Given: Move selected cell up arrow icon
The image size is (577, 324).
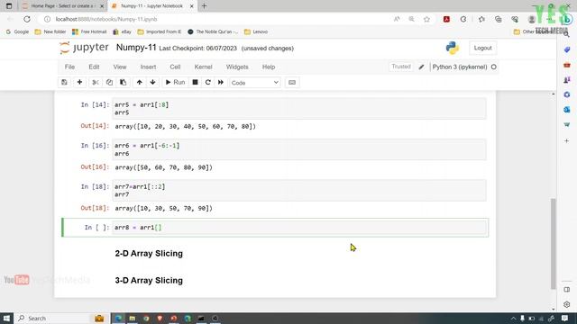Looking at the screenshot, I should tap(139, 82).
